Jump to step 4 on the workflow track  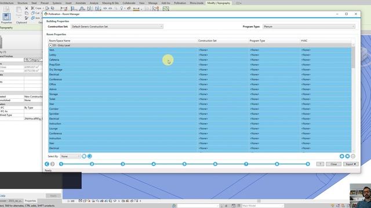154,164
